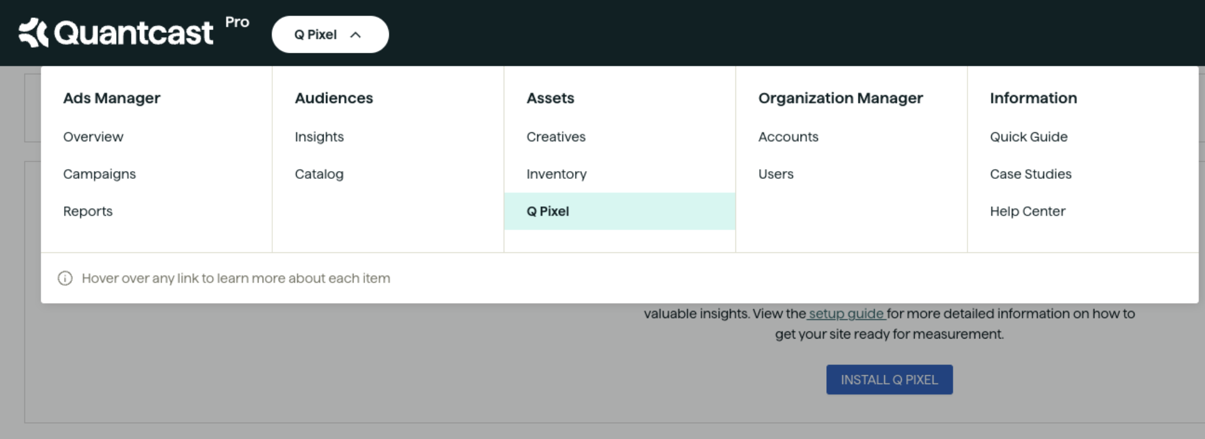Click the Ads Manager column heading

112,98
